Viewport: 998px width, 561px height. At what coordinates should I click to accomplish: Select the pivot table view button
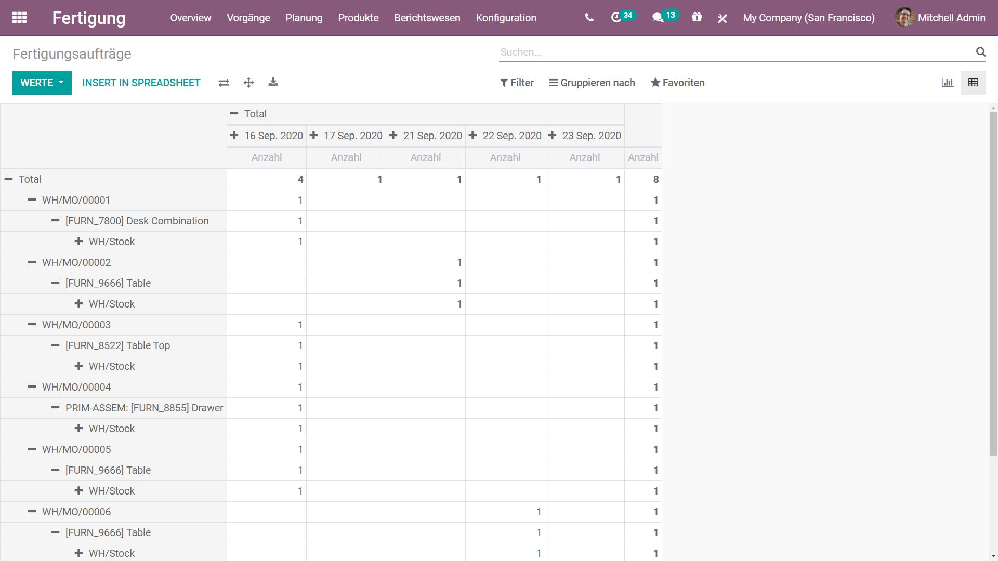(x=973, y=83)
